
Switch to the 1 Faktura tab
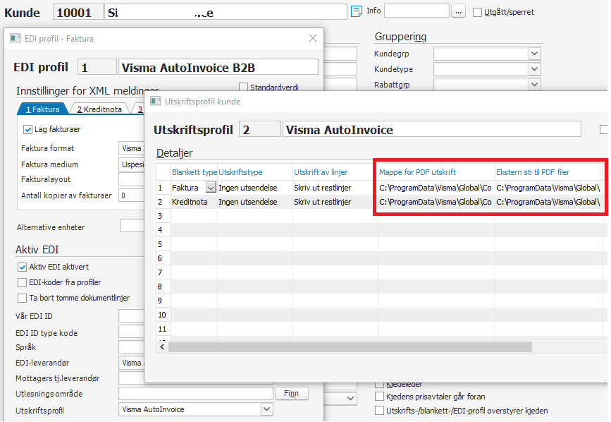(42, 109)
